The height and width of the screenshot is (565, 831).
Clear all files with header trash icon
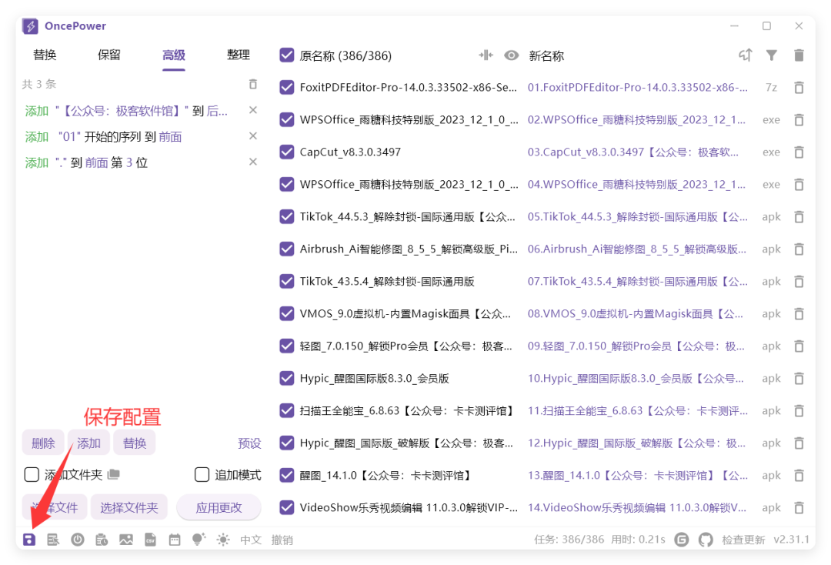coord(799,55)
